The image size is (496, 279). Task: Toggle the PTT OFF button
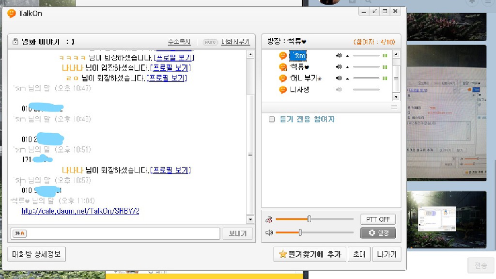click(x=378, y=219)
